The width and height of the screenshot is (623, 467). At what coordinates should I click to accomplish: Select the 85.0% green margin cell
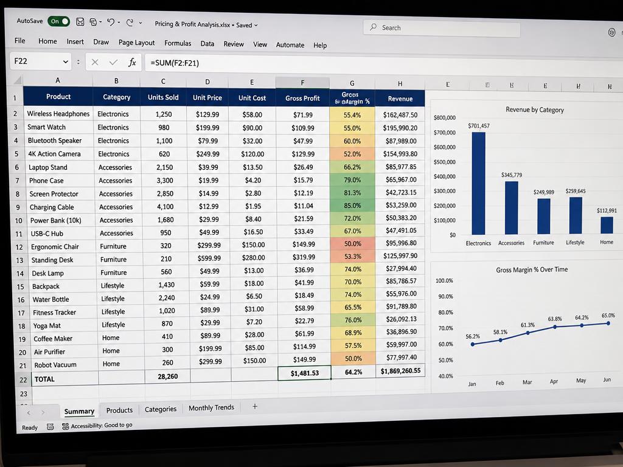tap(352, 206)
